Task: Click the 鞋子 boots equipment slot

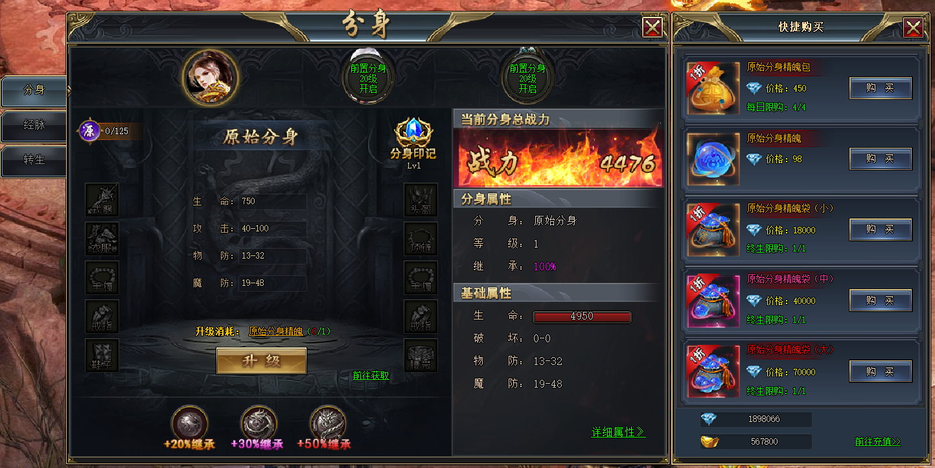Action: [x=102, y=355]
